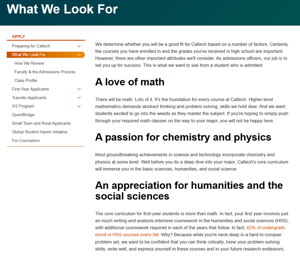Open the How We Review page
This screenshot has width=300, height=258.
click(29, 63)
